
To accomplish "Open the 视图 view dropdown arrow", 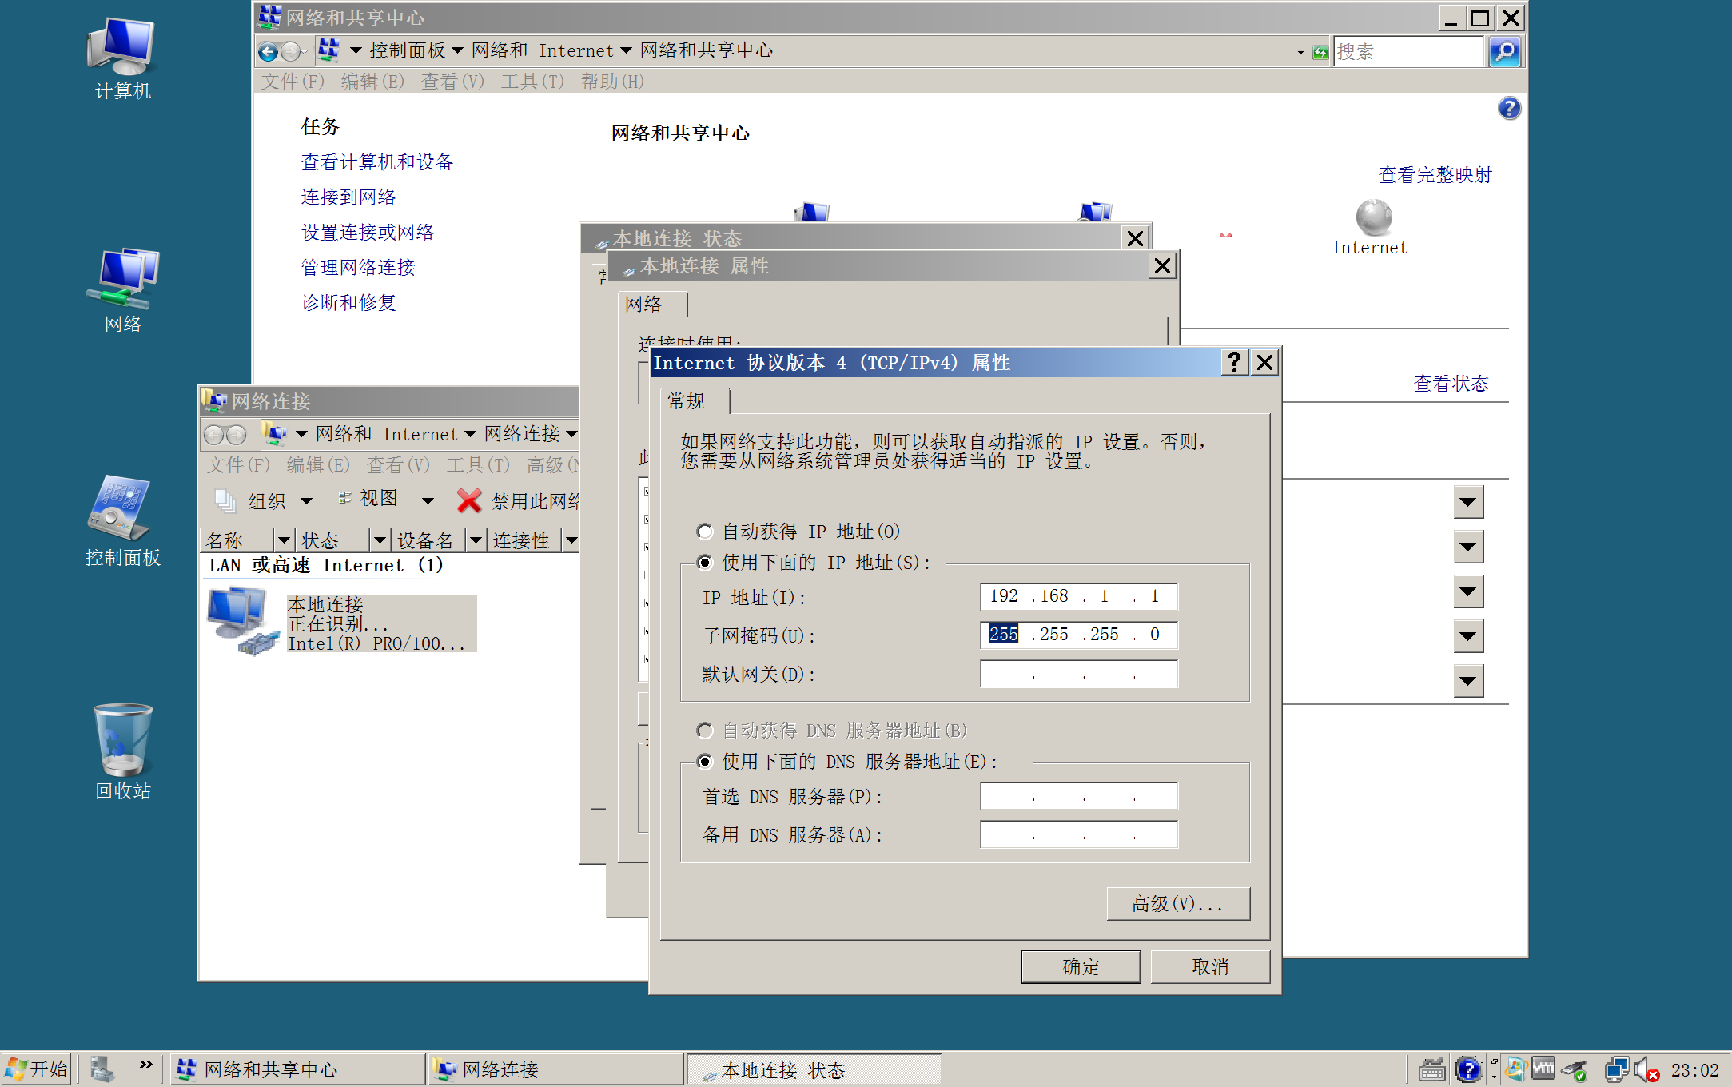I will (428, 501).
